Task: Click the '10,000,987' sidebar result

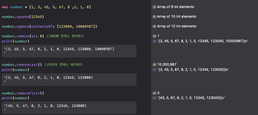Action: coord(167,64)
